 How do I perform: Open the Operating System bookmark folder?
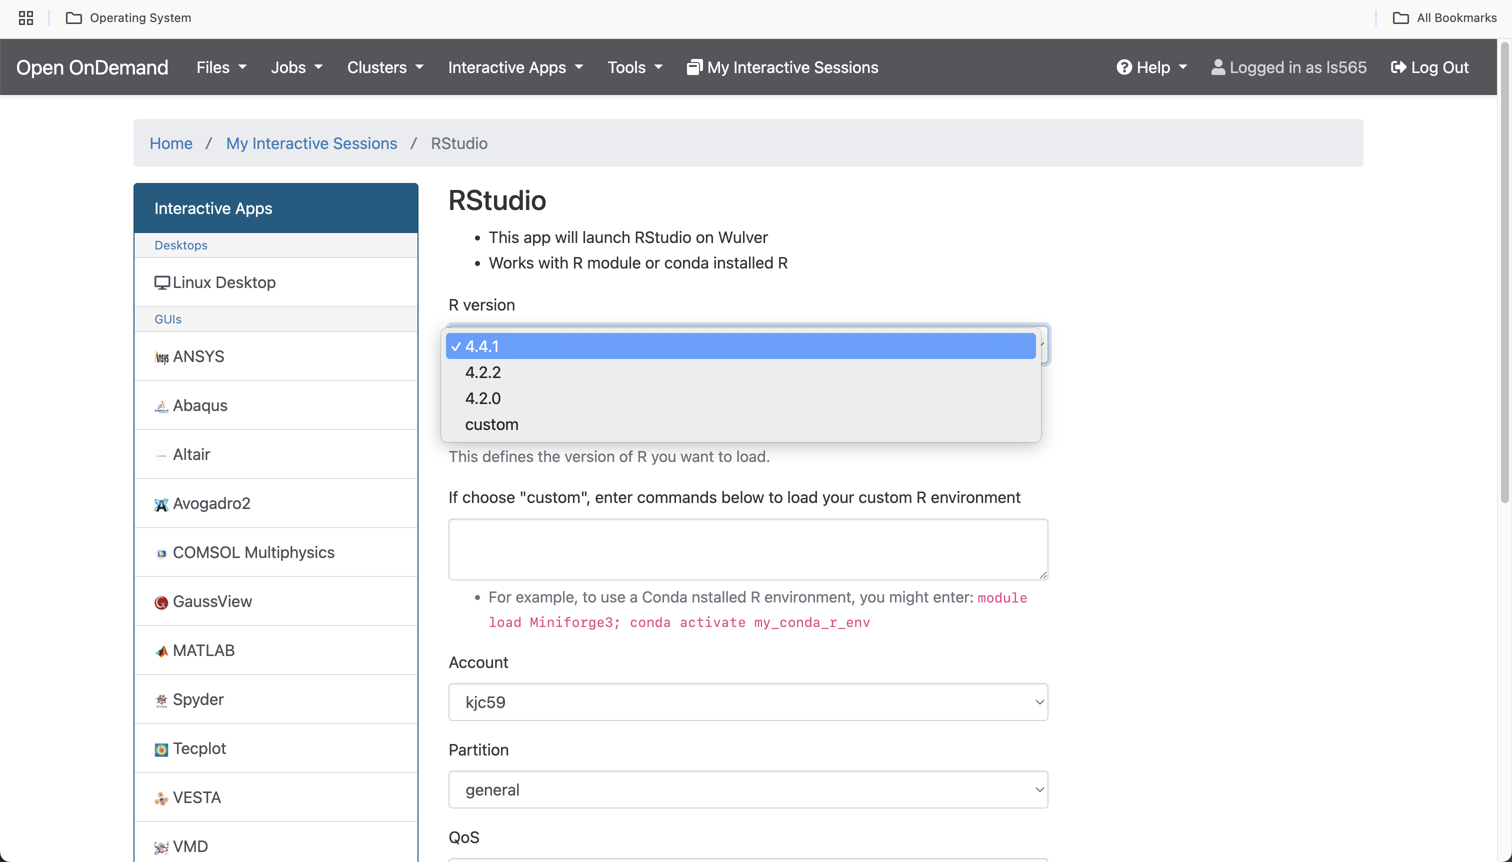click(x=128, y=18)
